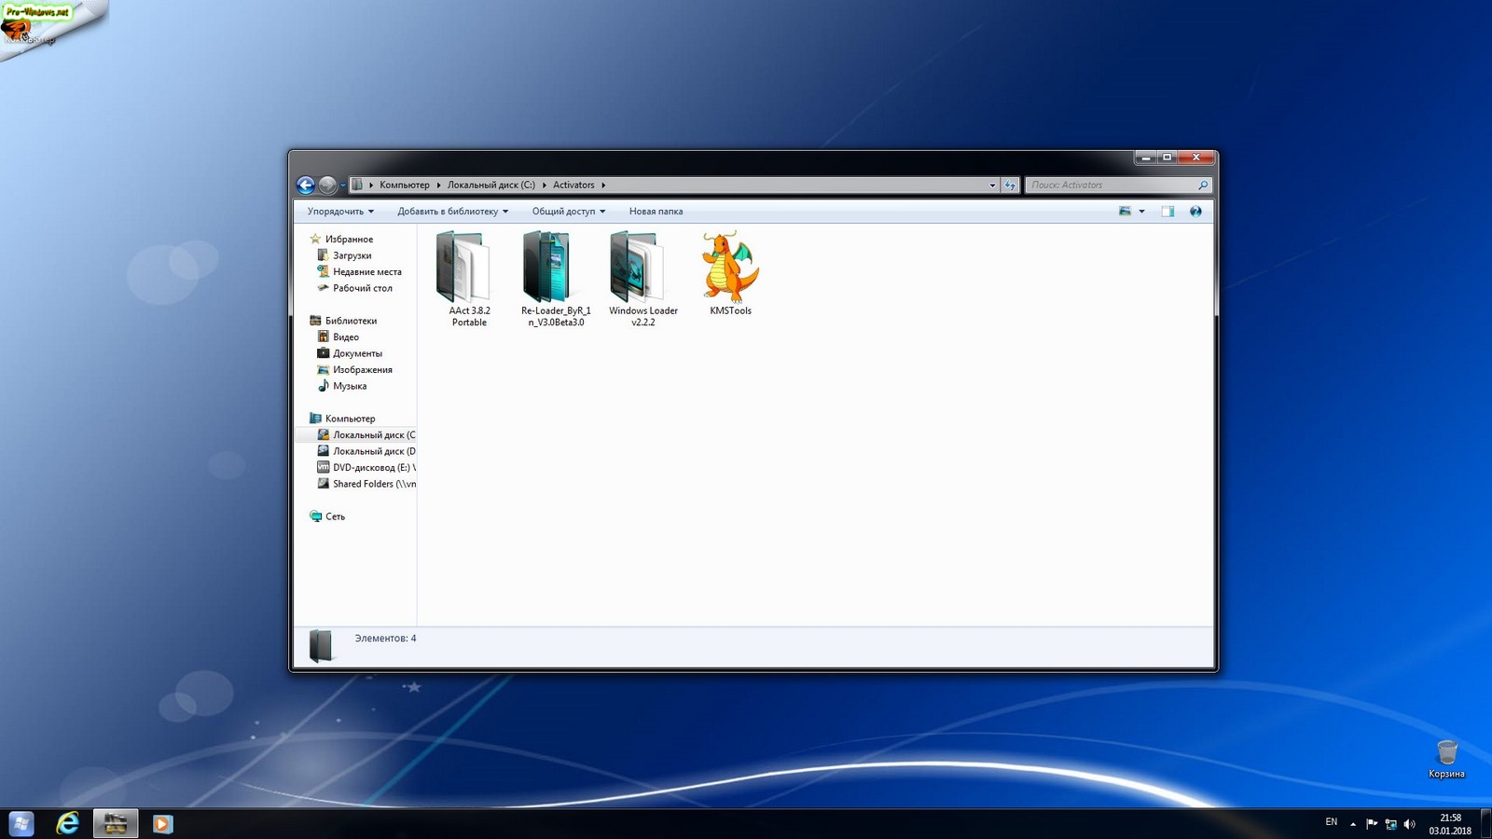Open the Общий доступ dropdown
This screenshot has height=839, width=1492.
point(569,212)
